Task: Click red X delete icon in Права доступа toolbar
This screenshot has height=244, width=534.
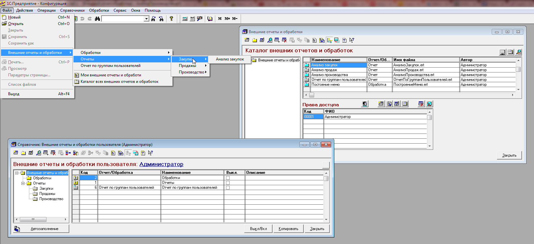Action: coord(421,104)
